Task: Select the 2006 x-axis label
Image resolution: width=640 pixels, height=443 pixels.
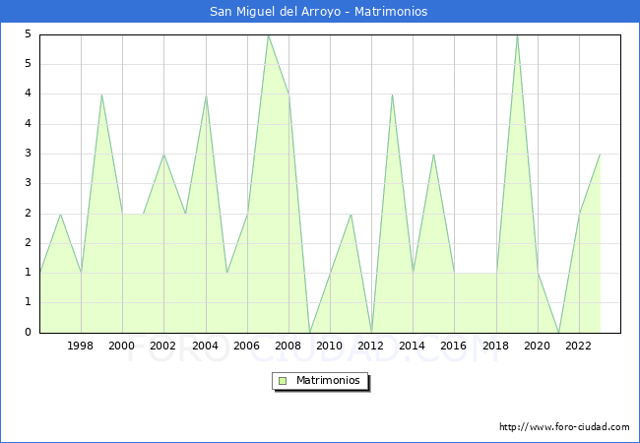Action: pyautogui.click(x=246, y=346)
